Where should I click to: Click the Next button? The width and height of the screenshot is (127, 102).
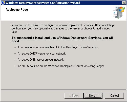point(93,96)
